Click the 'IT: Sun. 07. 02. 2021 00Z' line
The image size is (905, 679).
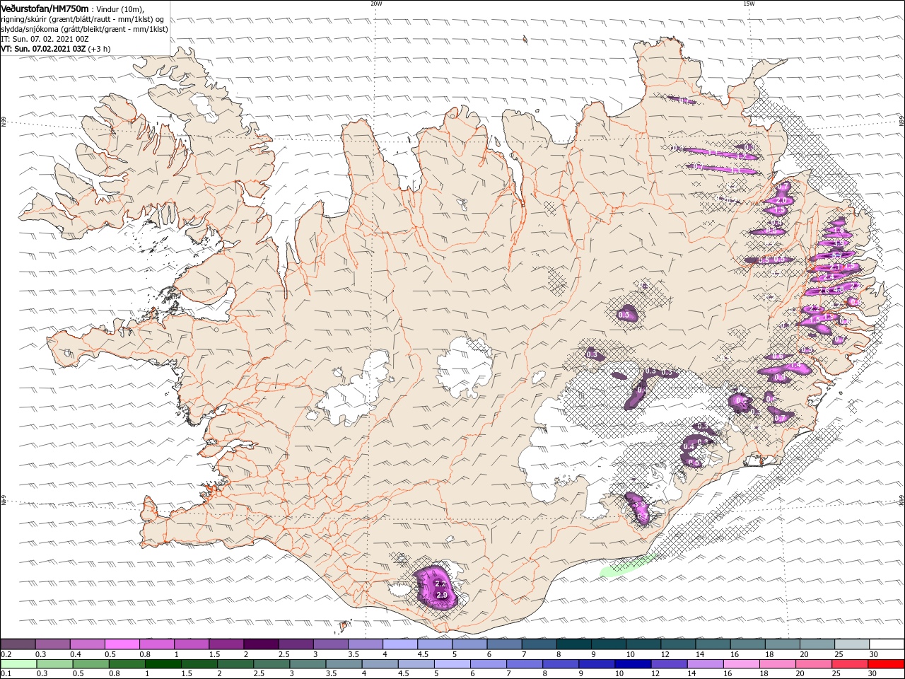coord(45,39)
